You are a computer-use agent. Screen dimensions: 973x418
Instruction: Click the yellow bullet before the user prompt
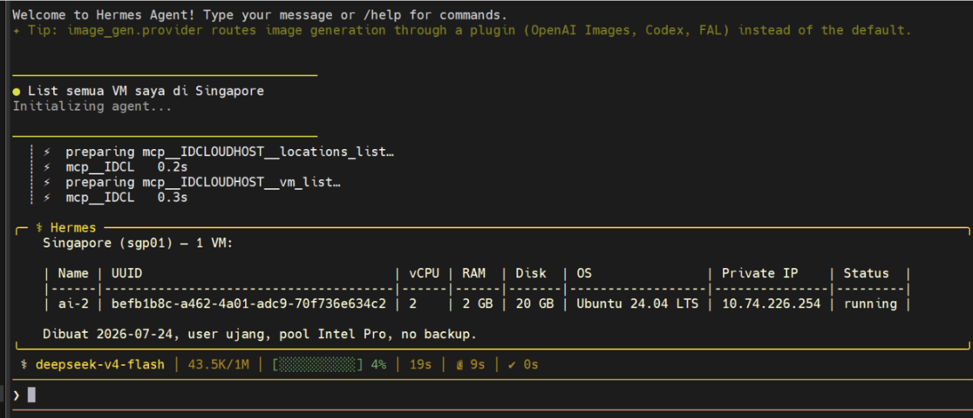coord(16,91)
